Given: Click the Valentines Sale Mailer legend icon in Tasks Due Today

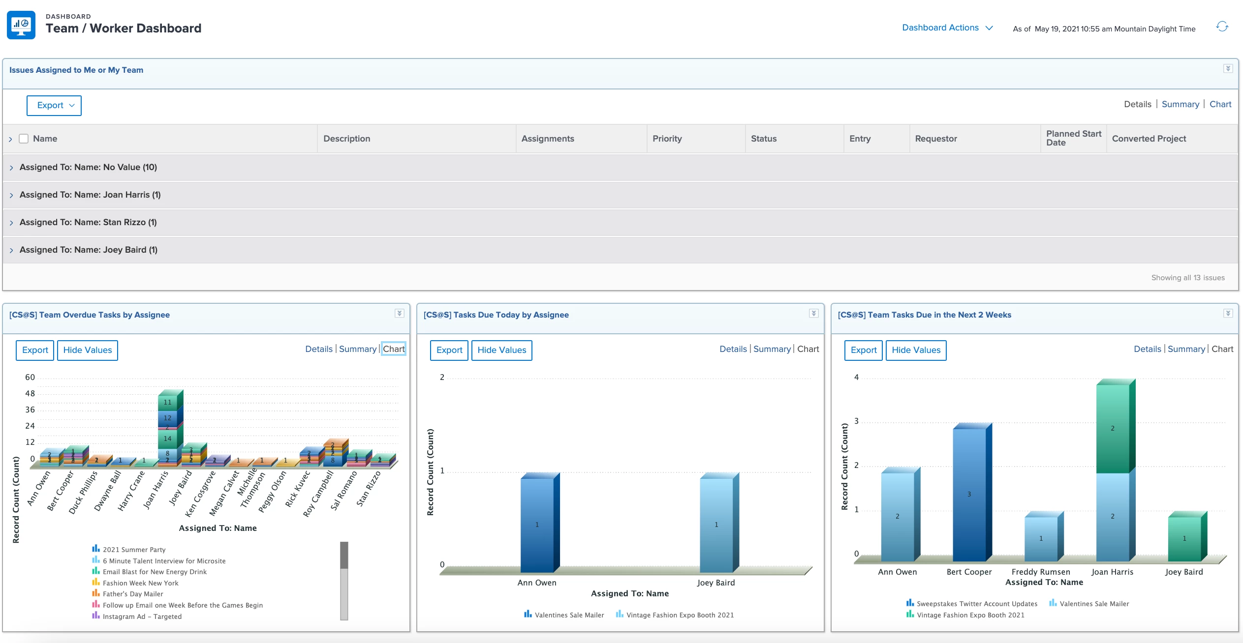Looking at the screenshot, I should click(x=528, y=614).
